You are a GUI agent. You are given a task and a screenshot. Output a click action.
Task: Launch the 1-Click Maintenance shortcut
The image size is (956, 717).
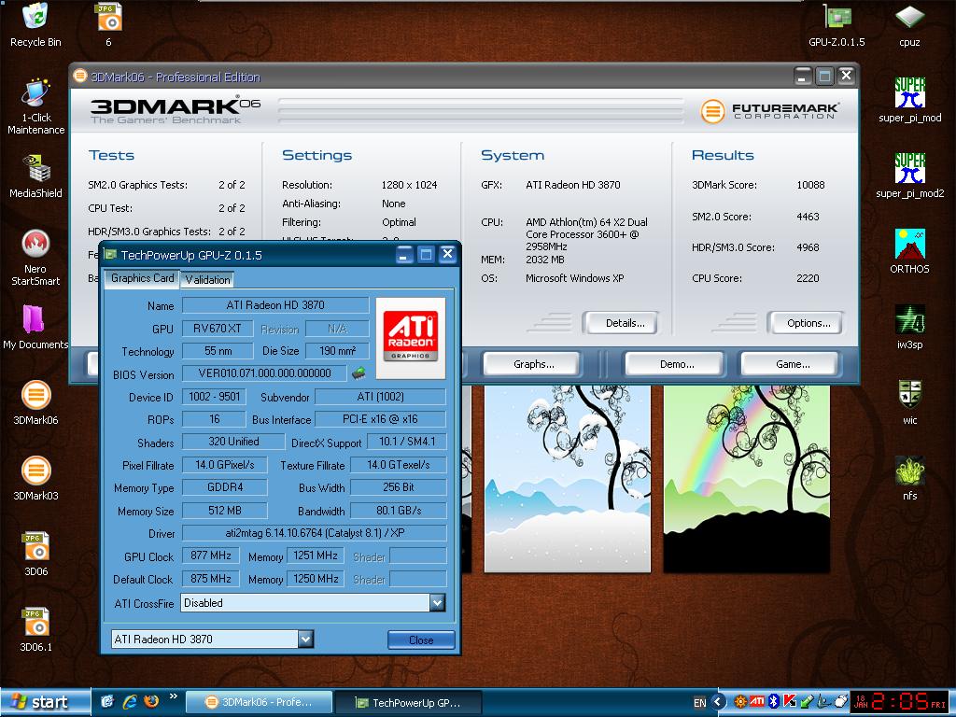(x=35, y=106)
